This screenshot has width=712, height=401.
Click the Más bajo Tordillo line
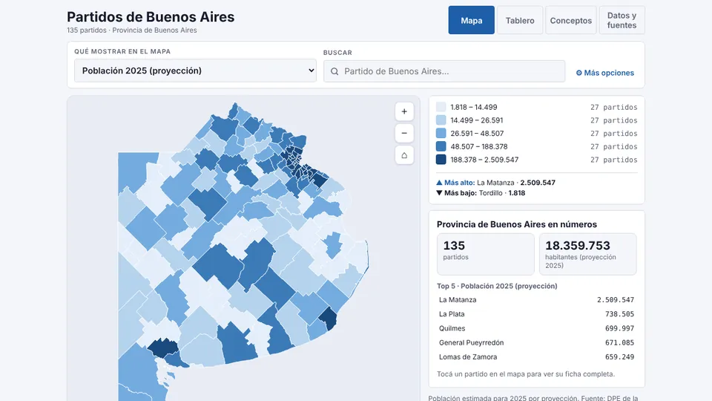tap(481, 193)
